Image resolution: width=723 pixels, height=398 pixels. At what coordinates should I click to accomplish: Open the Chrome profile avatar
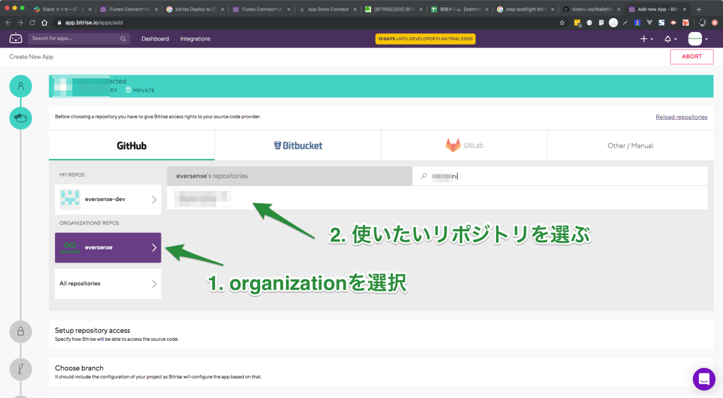(703, 22)
